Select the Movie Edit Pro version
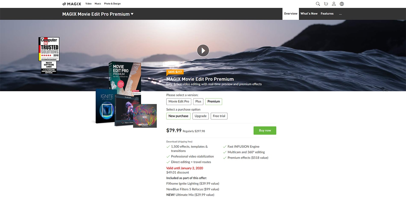Screen dimensions: 406x203 click(179, 101)
